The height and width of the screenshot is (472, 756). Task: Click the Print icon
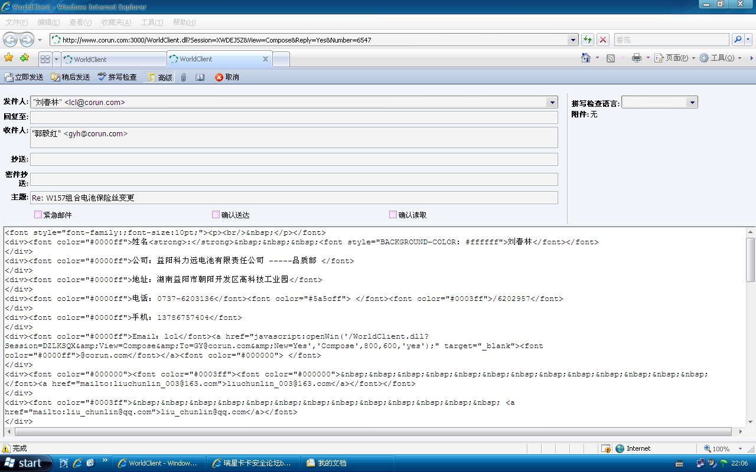pyautogui.click(x=636, y=58)
